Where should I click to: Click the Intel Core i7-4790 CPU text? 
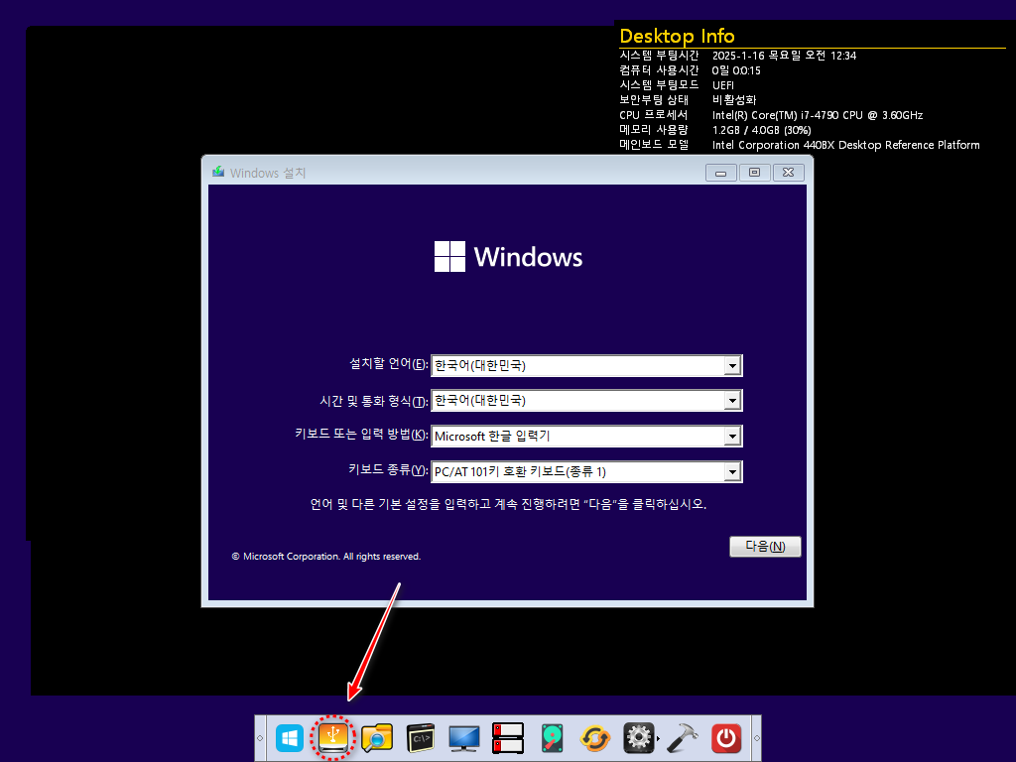point(818,115)
